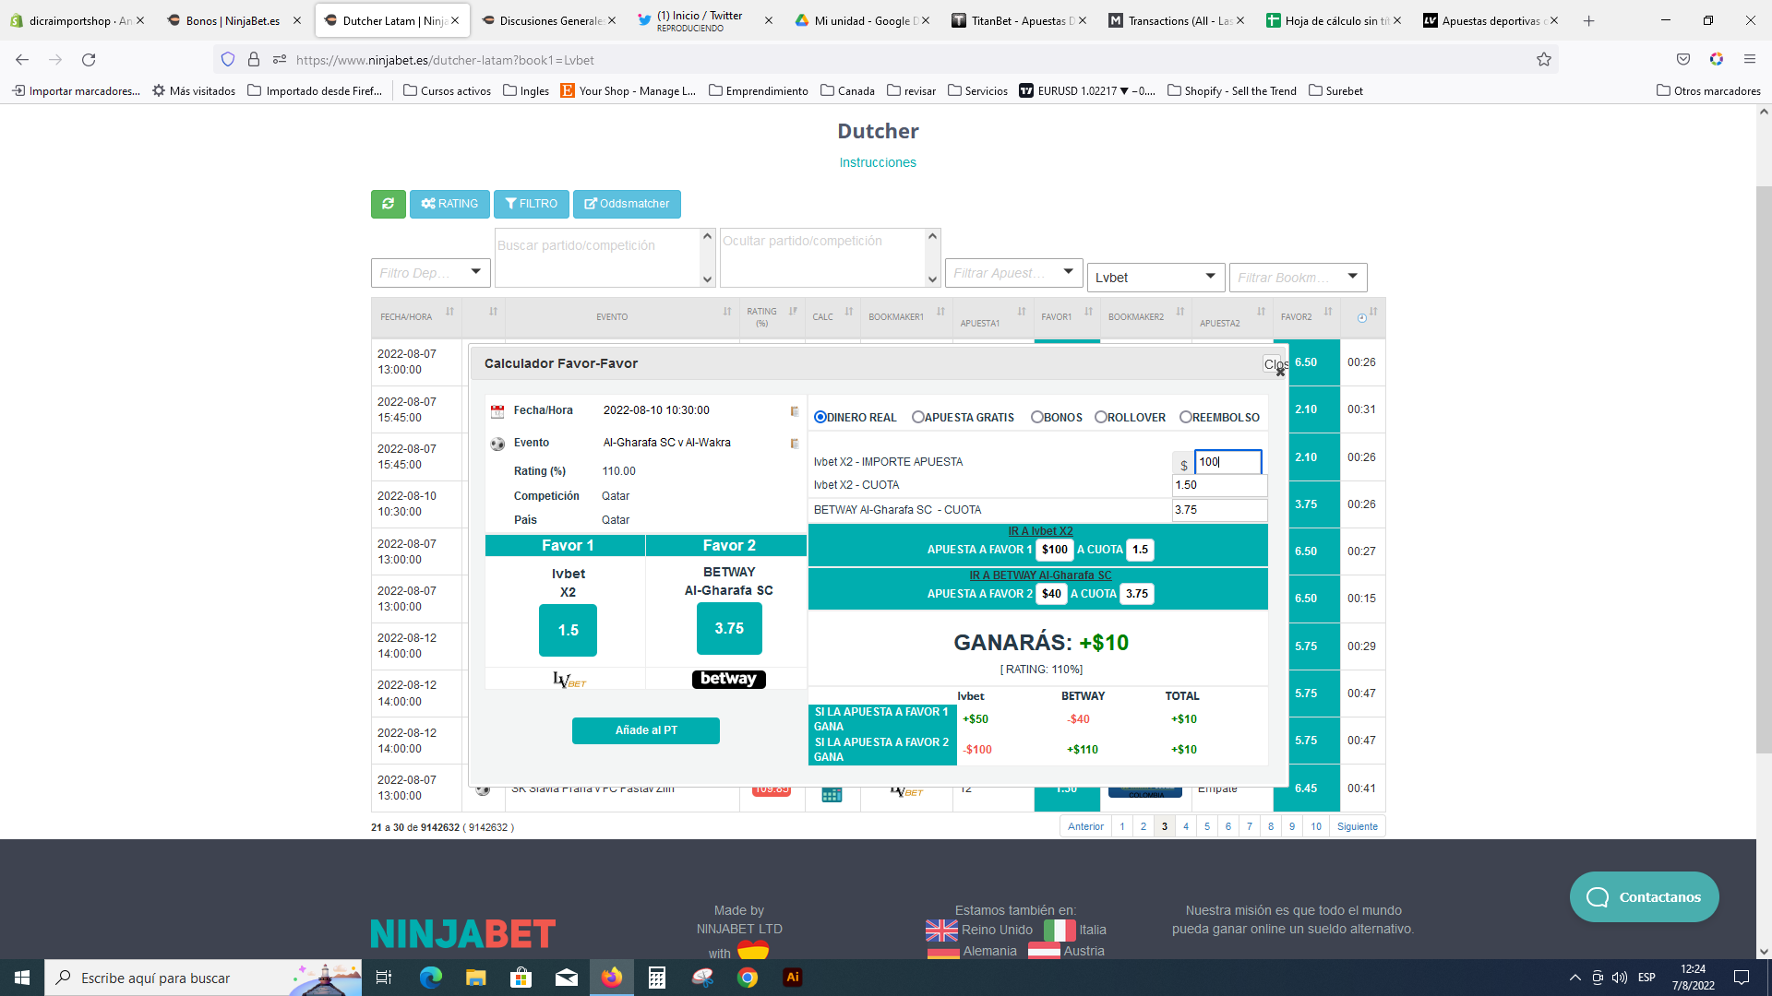The height and width of the screenshot is (996, 1772).
Task: Click the browser reload button
Action: click(89, 60)
